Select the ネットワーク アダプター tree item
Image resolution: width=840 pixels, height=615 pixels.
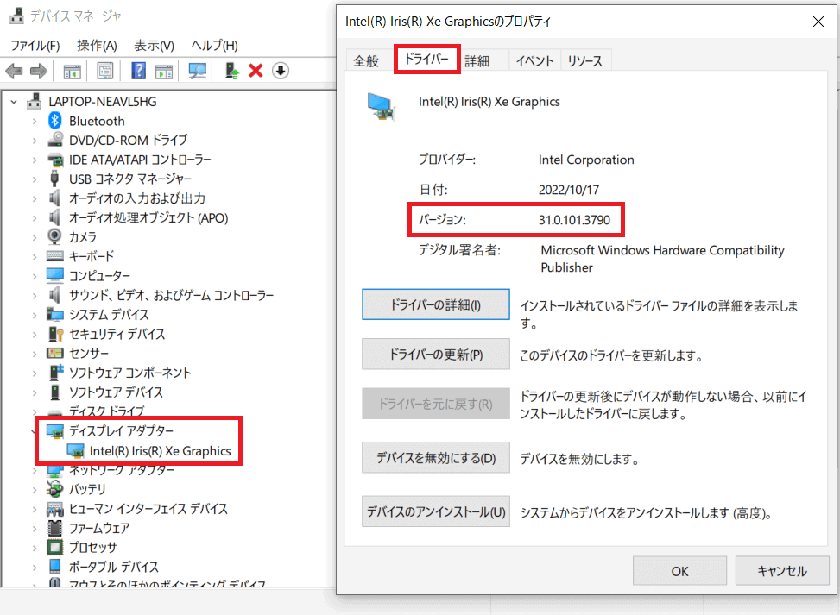pos(122,469)
